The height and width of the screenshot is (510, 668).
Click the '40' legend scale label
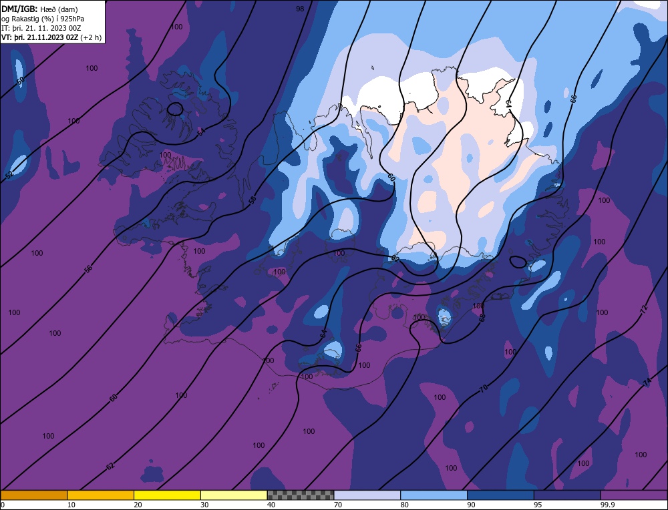pyautogui.click(x=271, y=505)
